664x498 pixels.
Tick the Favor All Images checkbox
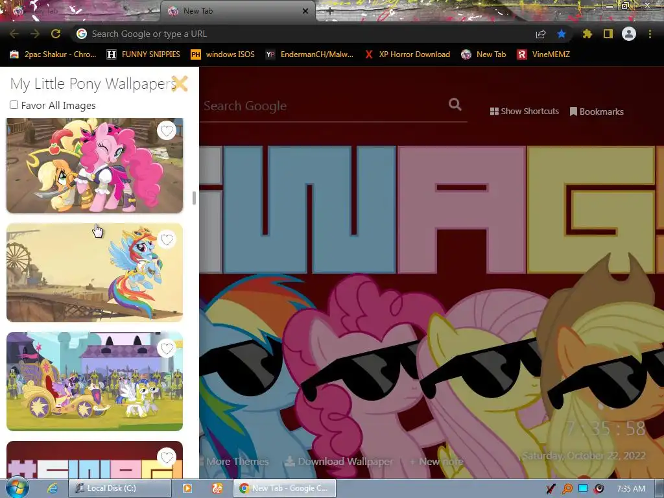(x=14, y=104)
